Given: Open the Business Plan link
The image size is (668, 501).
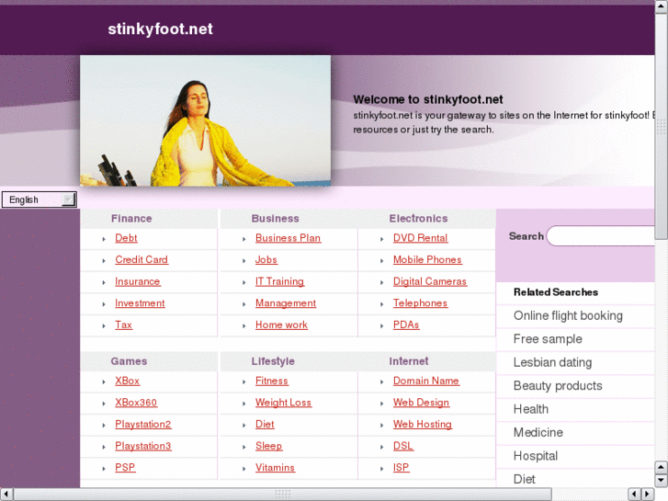Looking at the screenshot, I should click(x=288, y=238).
